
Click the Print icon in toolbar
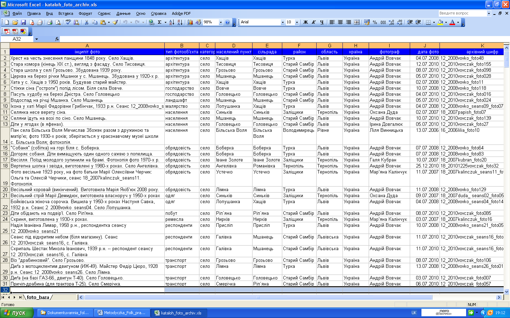click(x=50, y=22)
